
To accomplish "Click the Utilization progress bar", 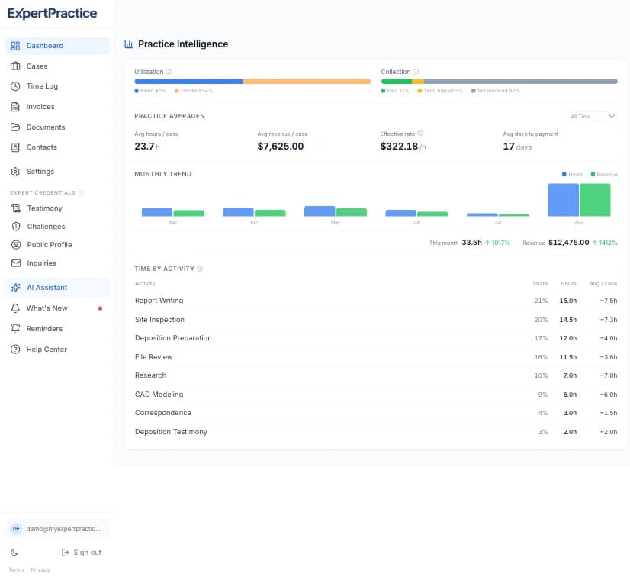I will pos(252,82).
